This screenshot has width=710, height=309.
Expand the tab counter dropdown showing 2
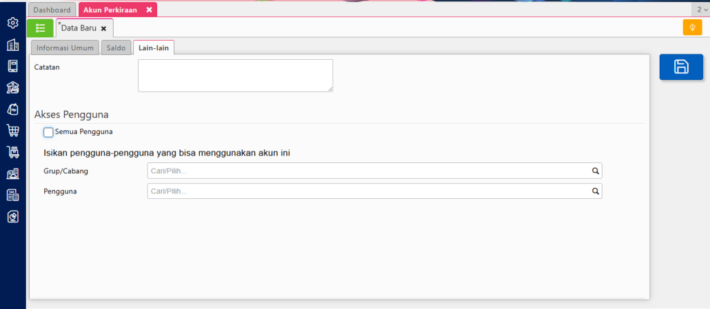(700, 10)
